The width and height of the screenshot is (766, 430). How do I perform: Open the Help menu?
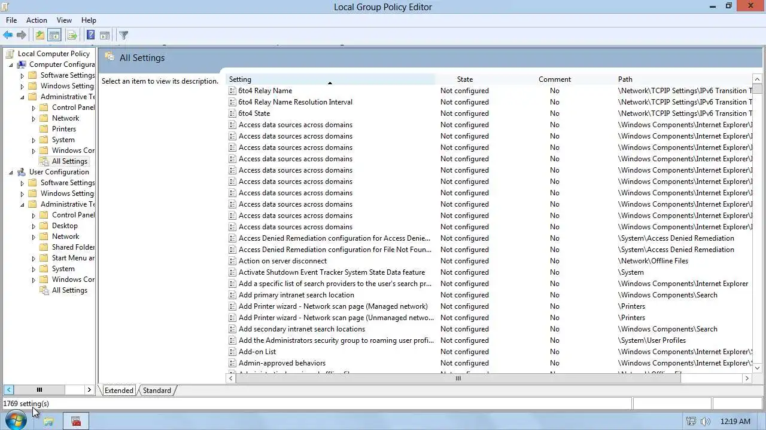point(89,20)
